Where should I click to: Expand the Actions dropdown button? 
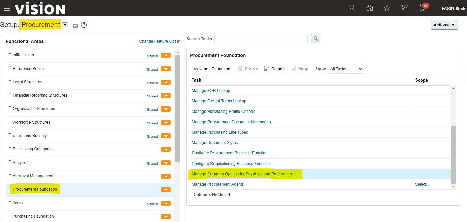click(444, 25)
